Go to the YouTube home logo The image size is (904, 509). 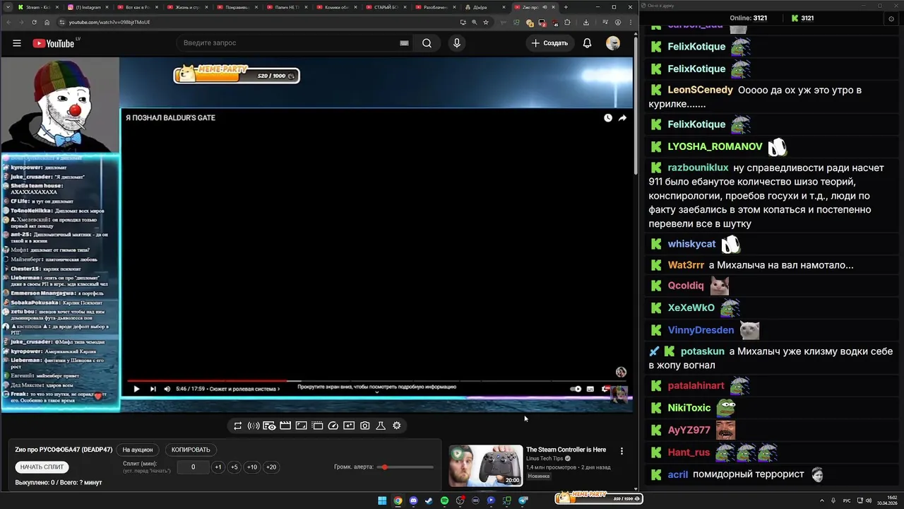point(55,43)
